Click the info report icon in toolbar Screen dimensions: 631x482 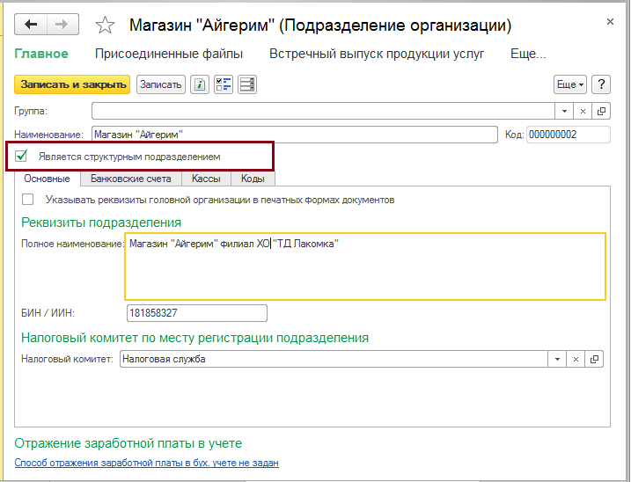(200, 84)
